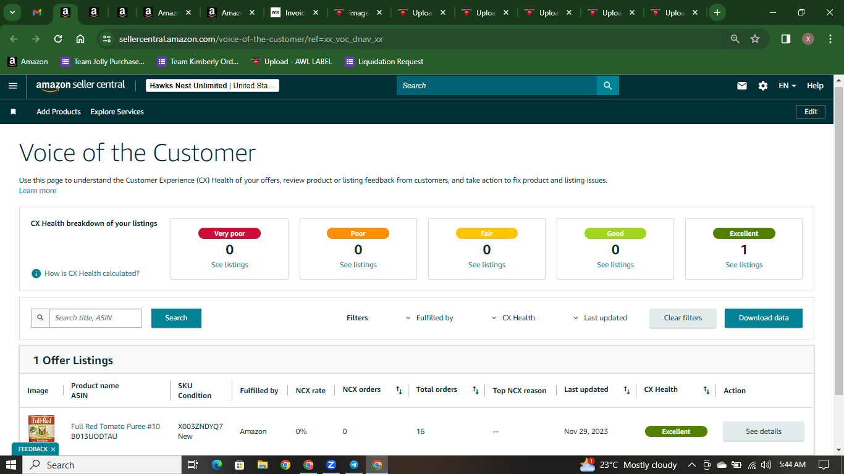Launch Zoom from the taskbar

click(x=331, y=465)
